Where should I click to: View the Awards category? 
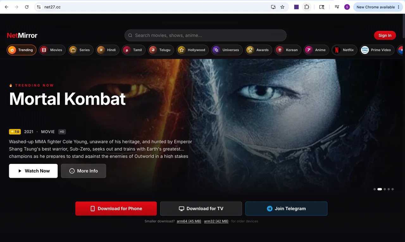259,50
